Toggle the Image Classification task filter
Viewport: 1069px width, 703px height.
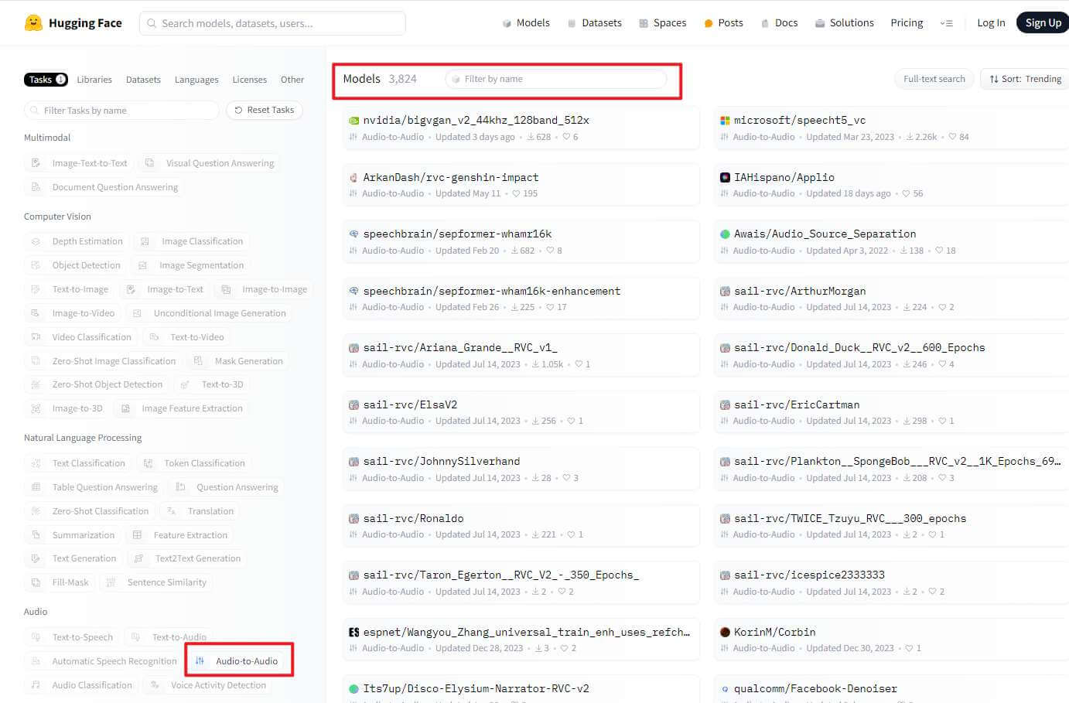coord(191,241)
